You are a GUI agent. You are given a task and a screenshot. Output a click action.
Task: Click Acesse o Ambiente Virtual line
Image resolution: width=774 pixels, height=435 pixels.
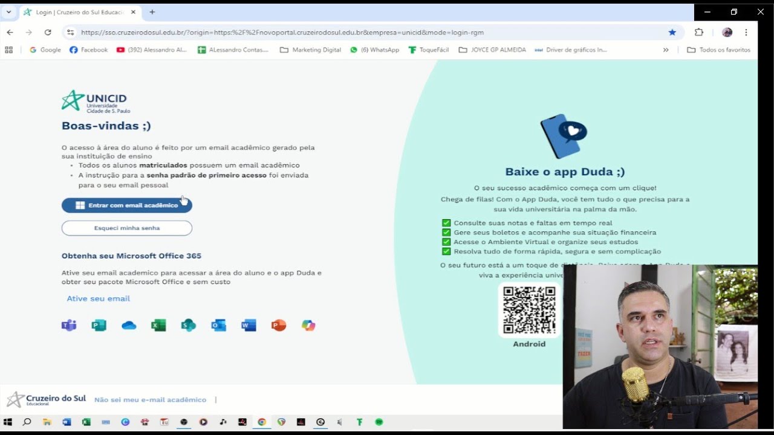coord(540,242)
